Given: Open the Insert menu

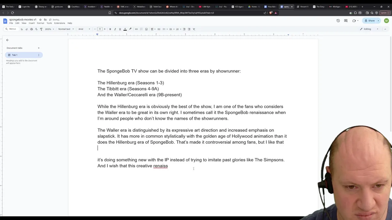Looking at the screenshot, I should click(x=32, y=23).
